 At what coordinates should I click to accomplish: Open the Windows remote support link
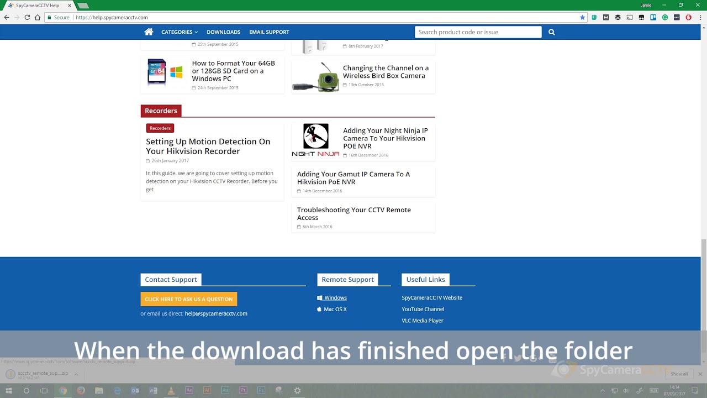coord(332,297)
